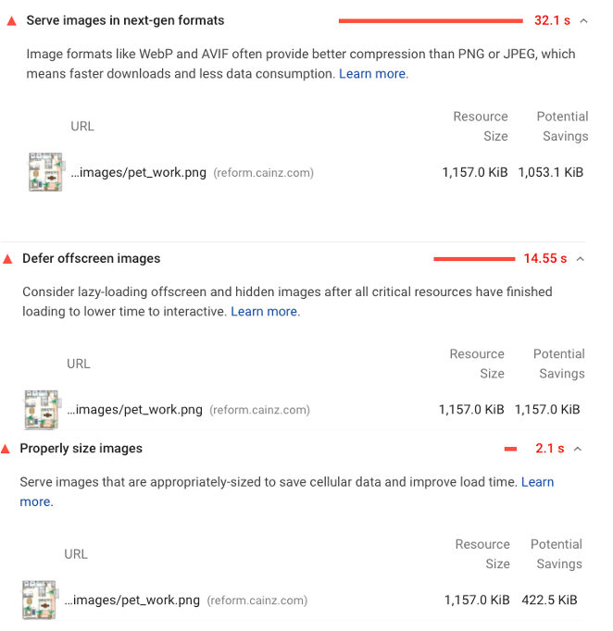Viewport: 613px width, 631px height.
Task: Click red triangle icon beside Properly size images
Action: 6,449
